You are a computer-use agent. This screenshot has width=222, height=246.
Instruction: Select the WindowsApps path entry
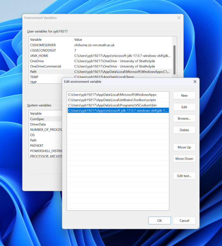(112, 95)
